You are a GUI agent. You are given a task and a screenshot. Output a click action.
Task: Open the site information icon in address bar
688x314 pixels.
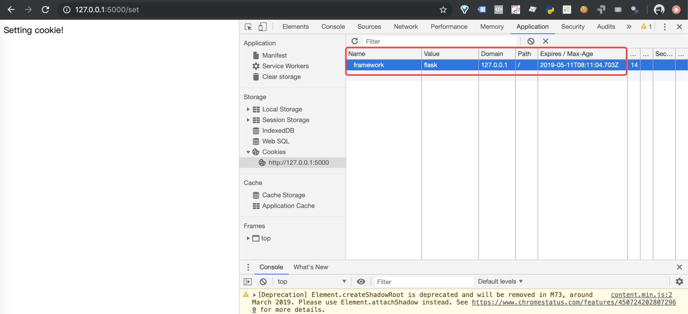[x=67, y=10]
